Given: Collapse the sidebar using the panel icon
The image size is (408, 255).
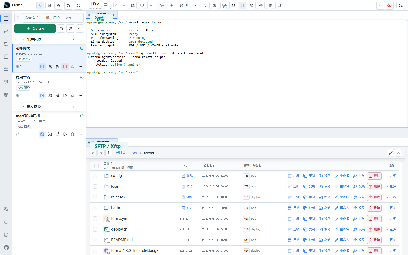Looking at the screenshot, I should (x=49, y=5).
